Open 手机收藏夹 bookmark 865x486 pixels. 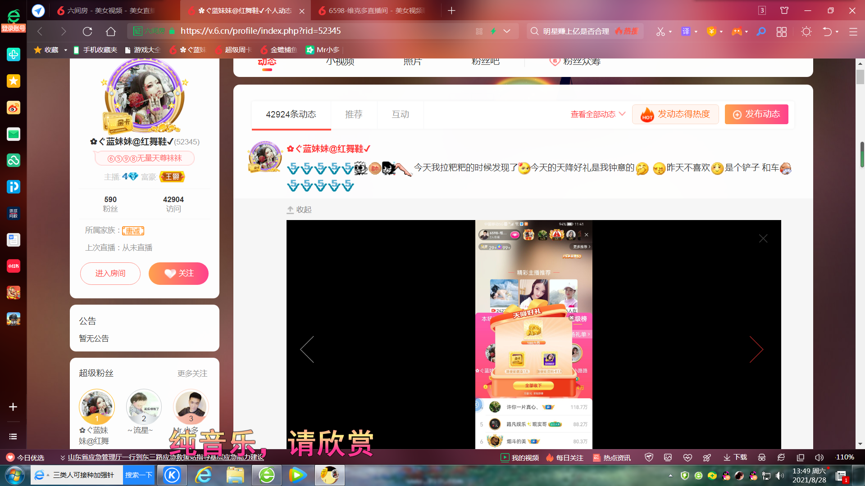[x=95, y=50]
